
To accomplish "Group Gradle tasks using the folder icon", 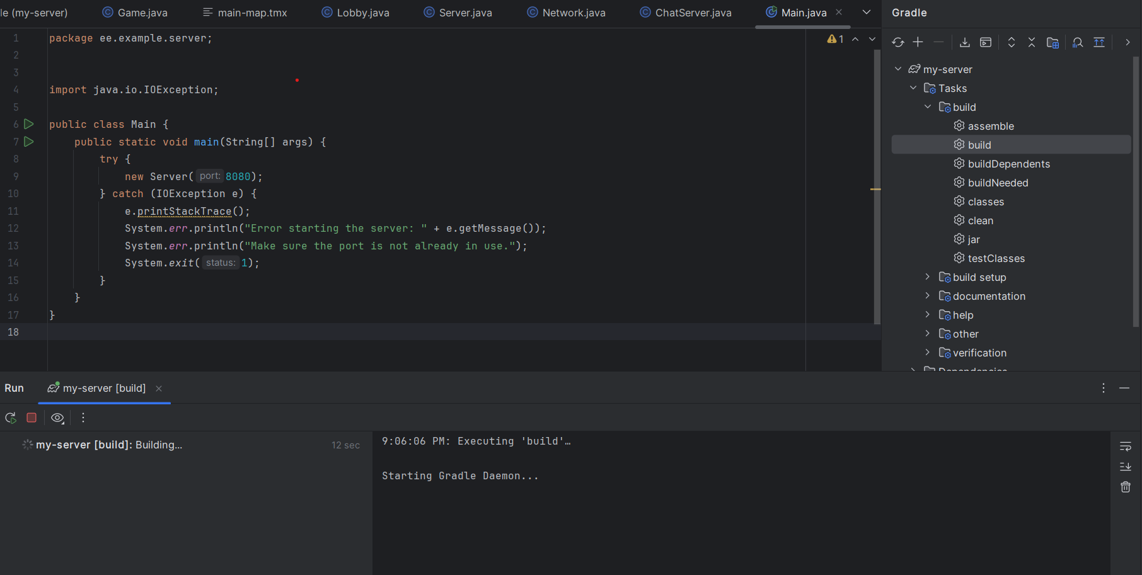I will pyautogui.click(x=1053, y=42).
